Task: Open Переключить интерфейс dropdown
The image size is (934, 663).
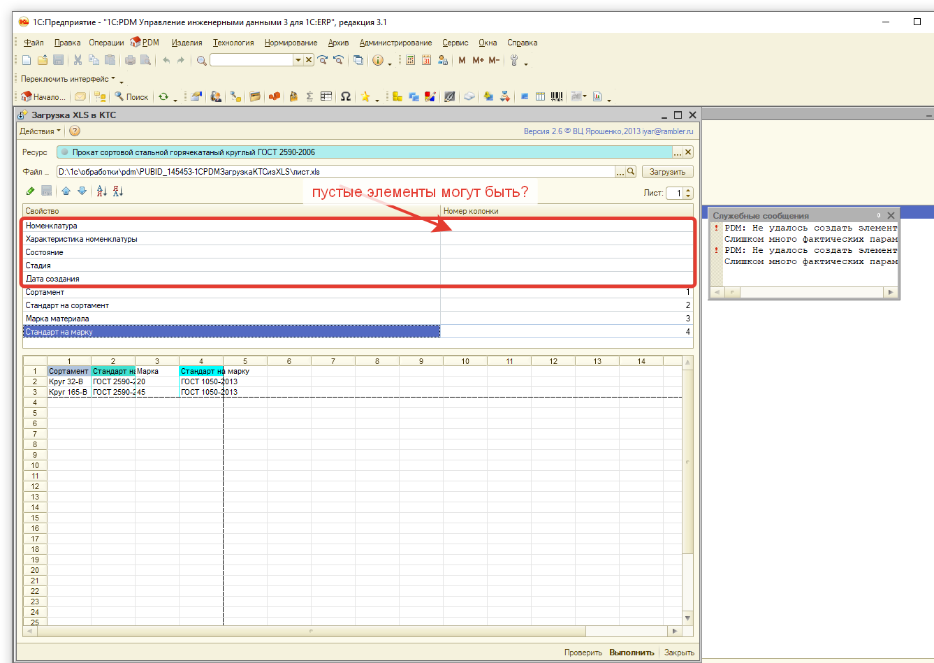Action: 68,79
